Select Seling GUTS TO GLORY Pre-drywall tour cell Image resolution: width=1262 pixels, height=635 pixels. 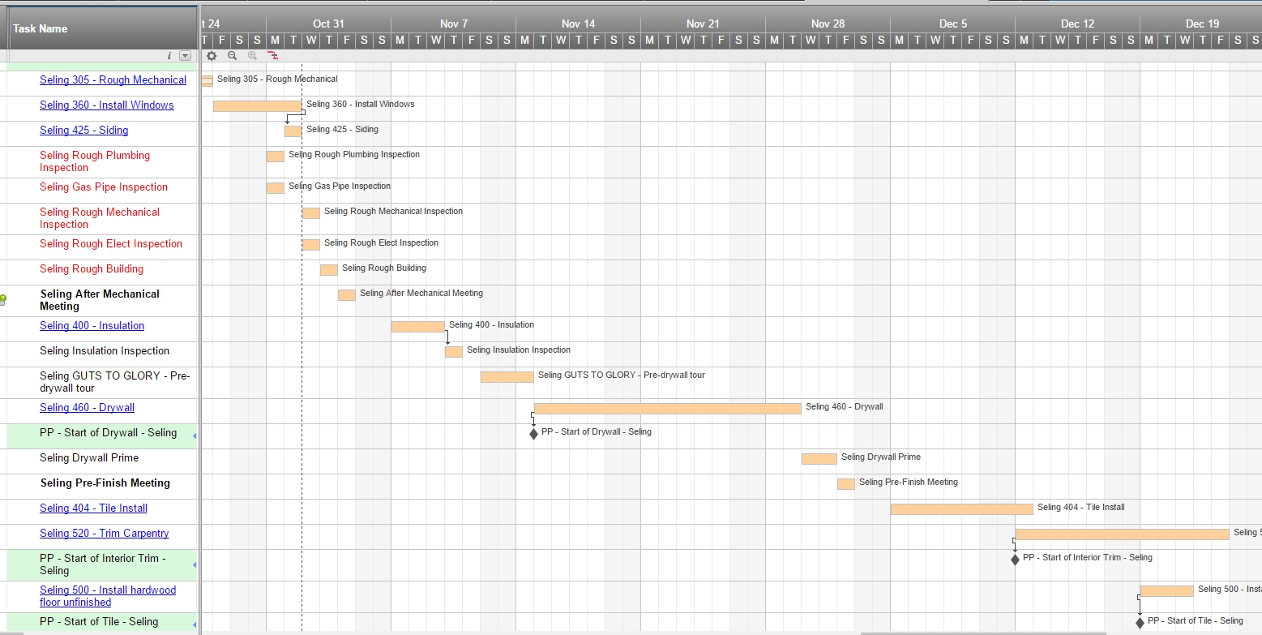click(x=102, y=383)
